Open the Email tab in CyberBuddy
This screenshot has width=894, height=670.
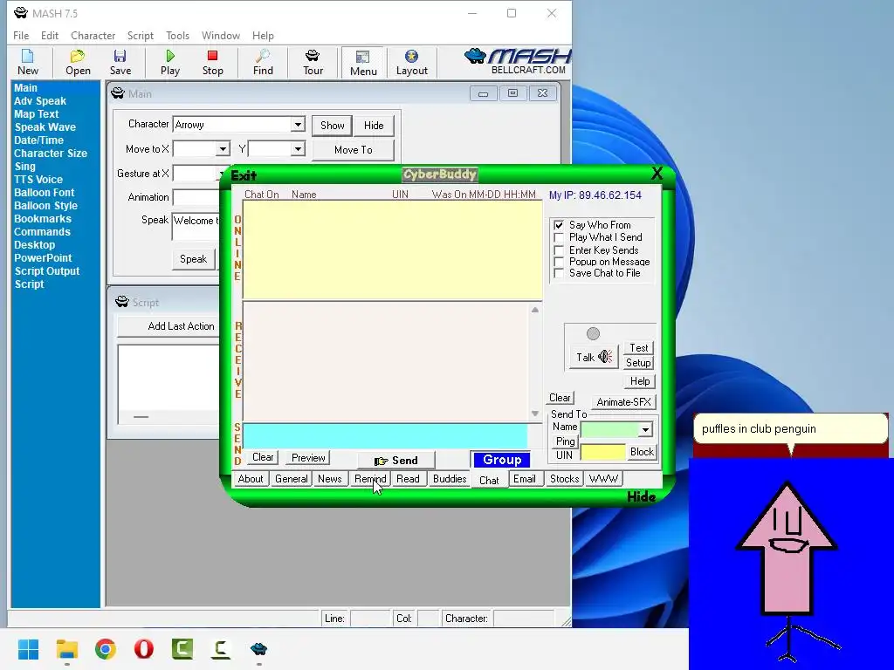click(524, 479)
